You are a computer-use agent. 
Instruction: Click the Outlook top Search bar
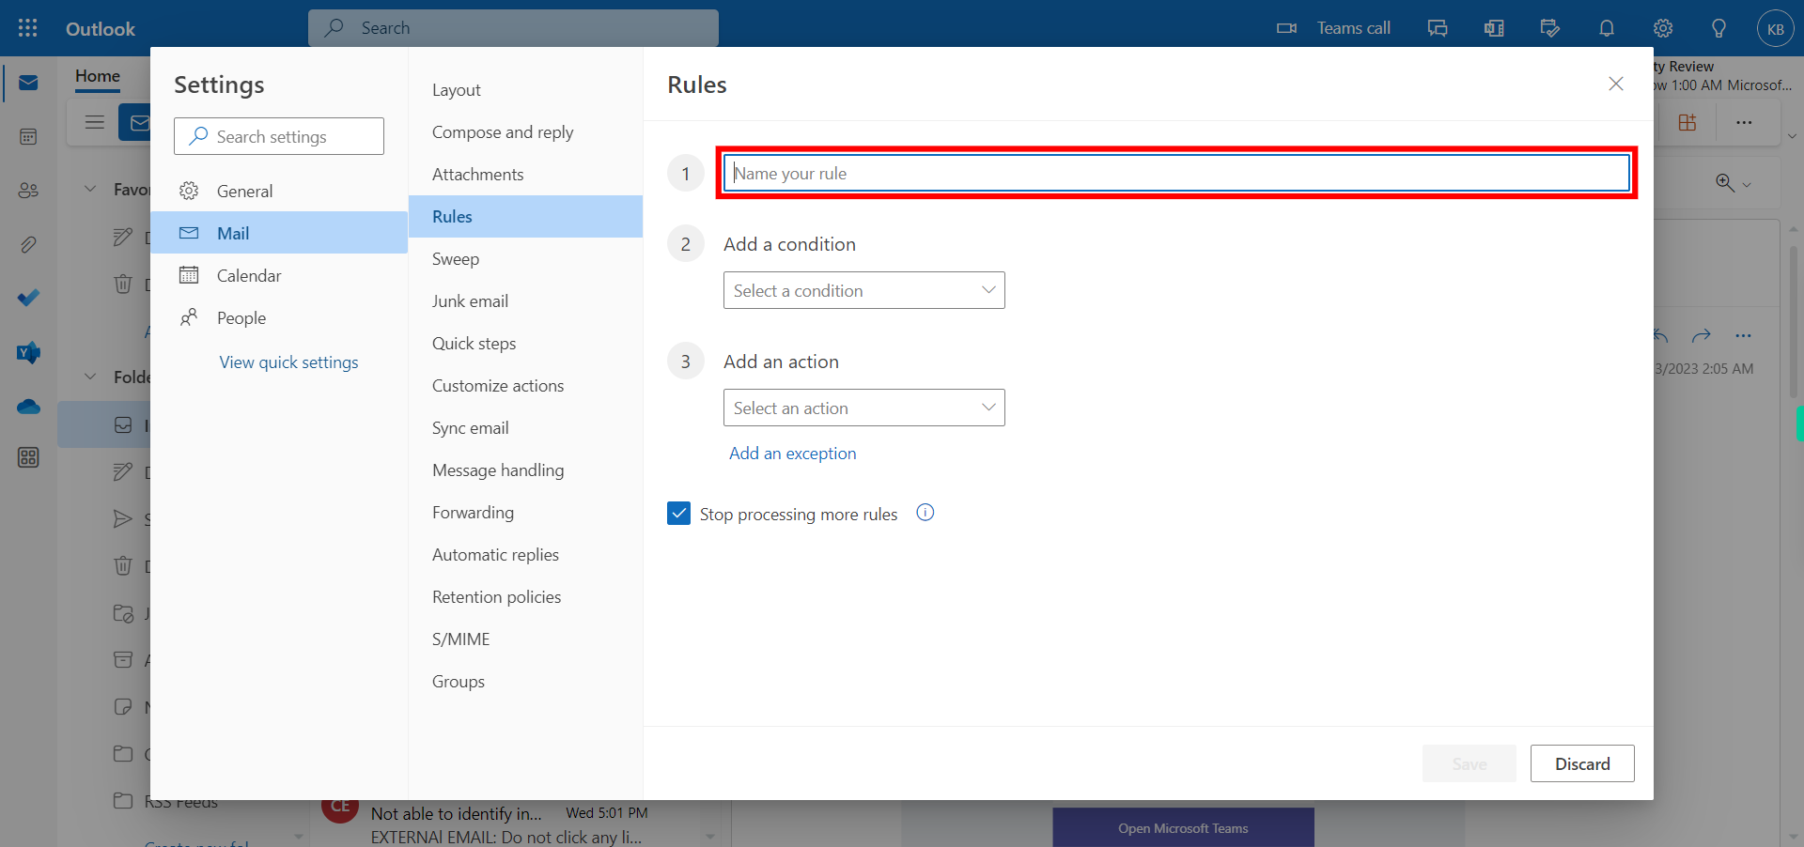click(513, 28)
